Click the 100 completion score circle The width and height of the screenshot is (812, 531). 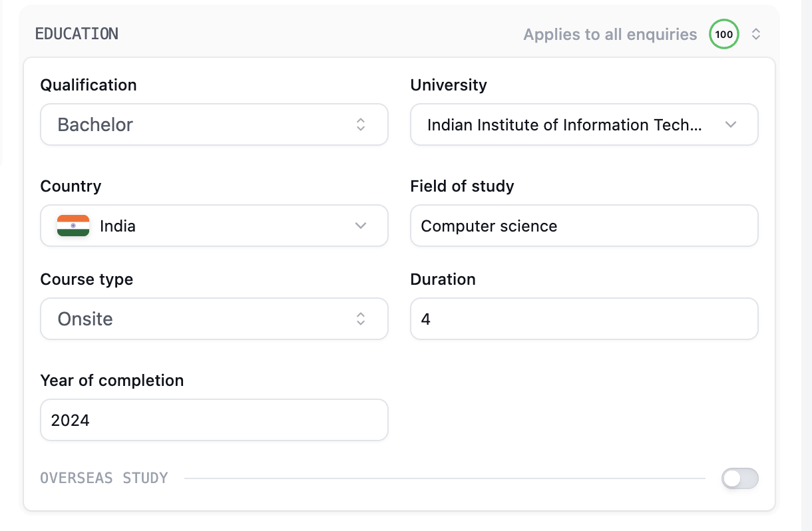(x=724, y=35)
